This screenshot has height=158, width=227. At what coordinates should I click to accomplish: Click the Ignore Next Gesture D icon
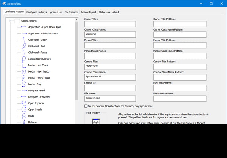[x=24, y=59]
